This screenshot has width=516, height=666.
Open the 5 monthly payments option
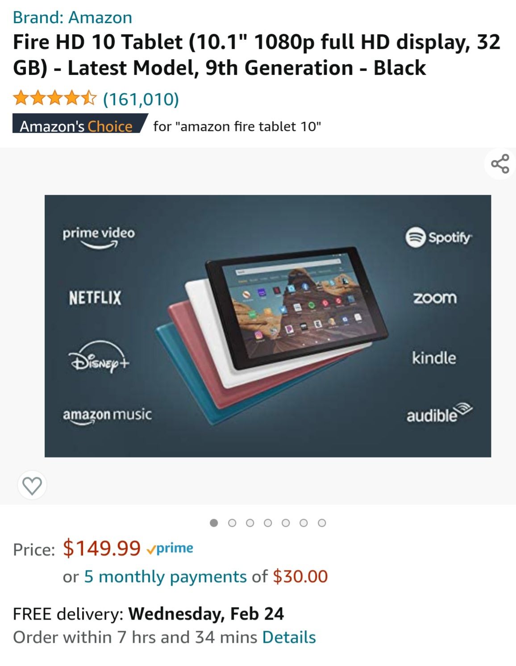coord(165,576)
